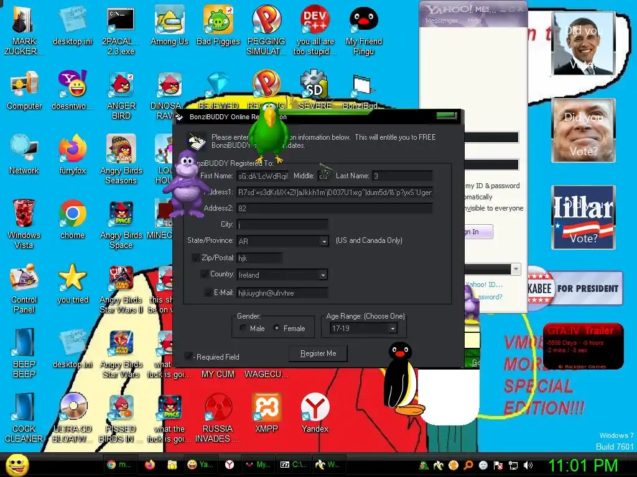Click the magnifier tray icon

tap(468, 465)
